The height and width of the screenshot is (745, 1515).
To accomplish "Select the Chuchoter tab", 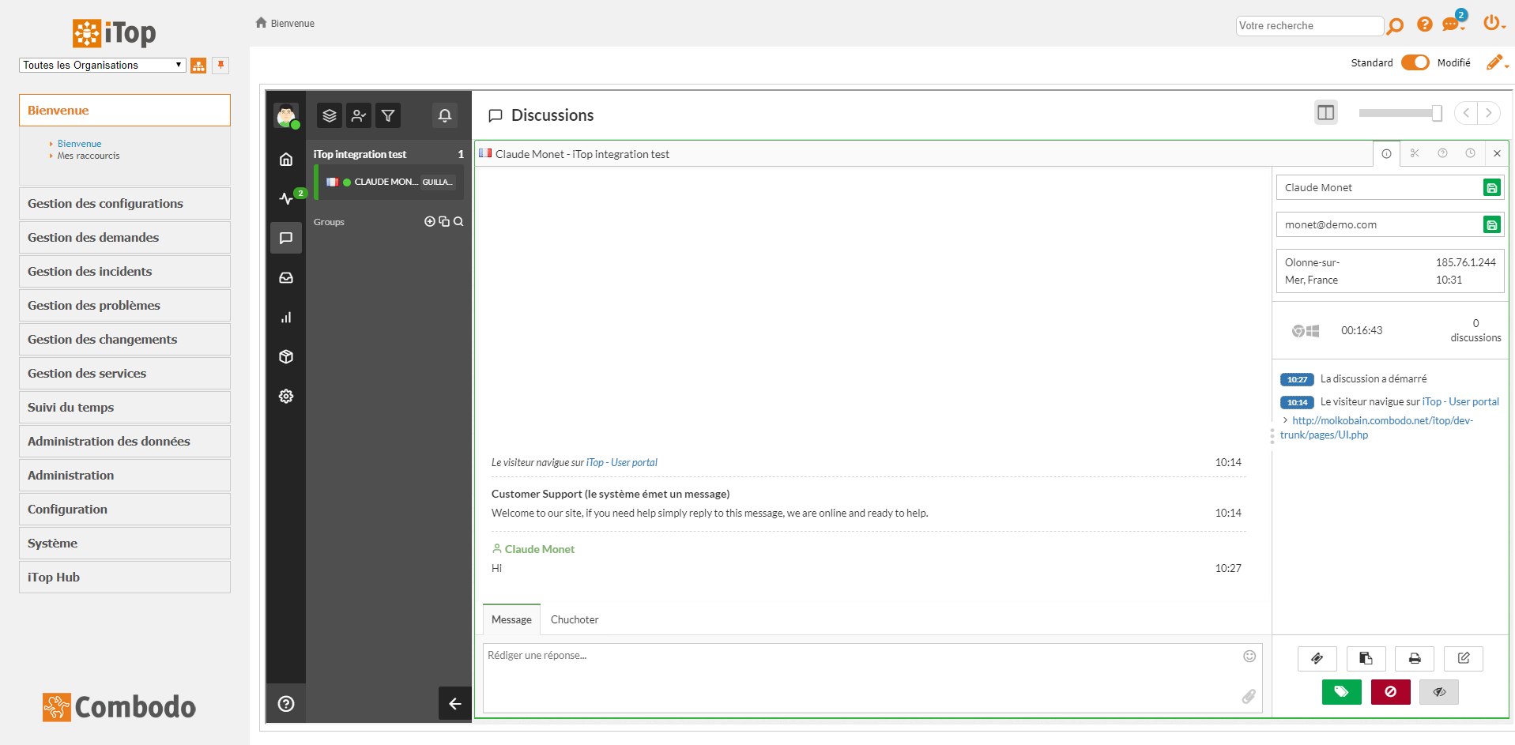I will 575,619.
